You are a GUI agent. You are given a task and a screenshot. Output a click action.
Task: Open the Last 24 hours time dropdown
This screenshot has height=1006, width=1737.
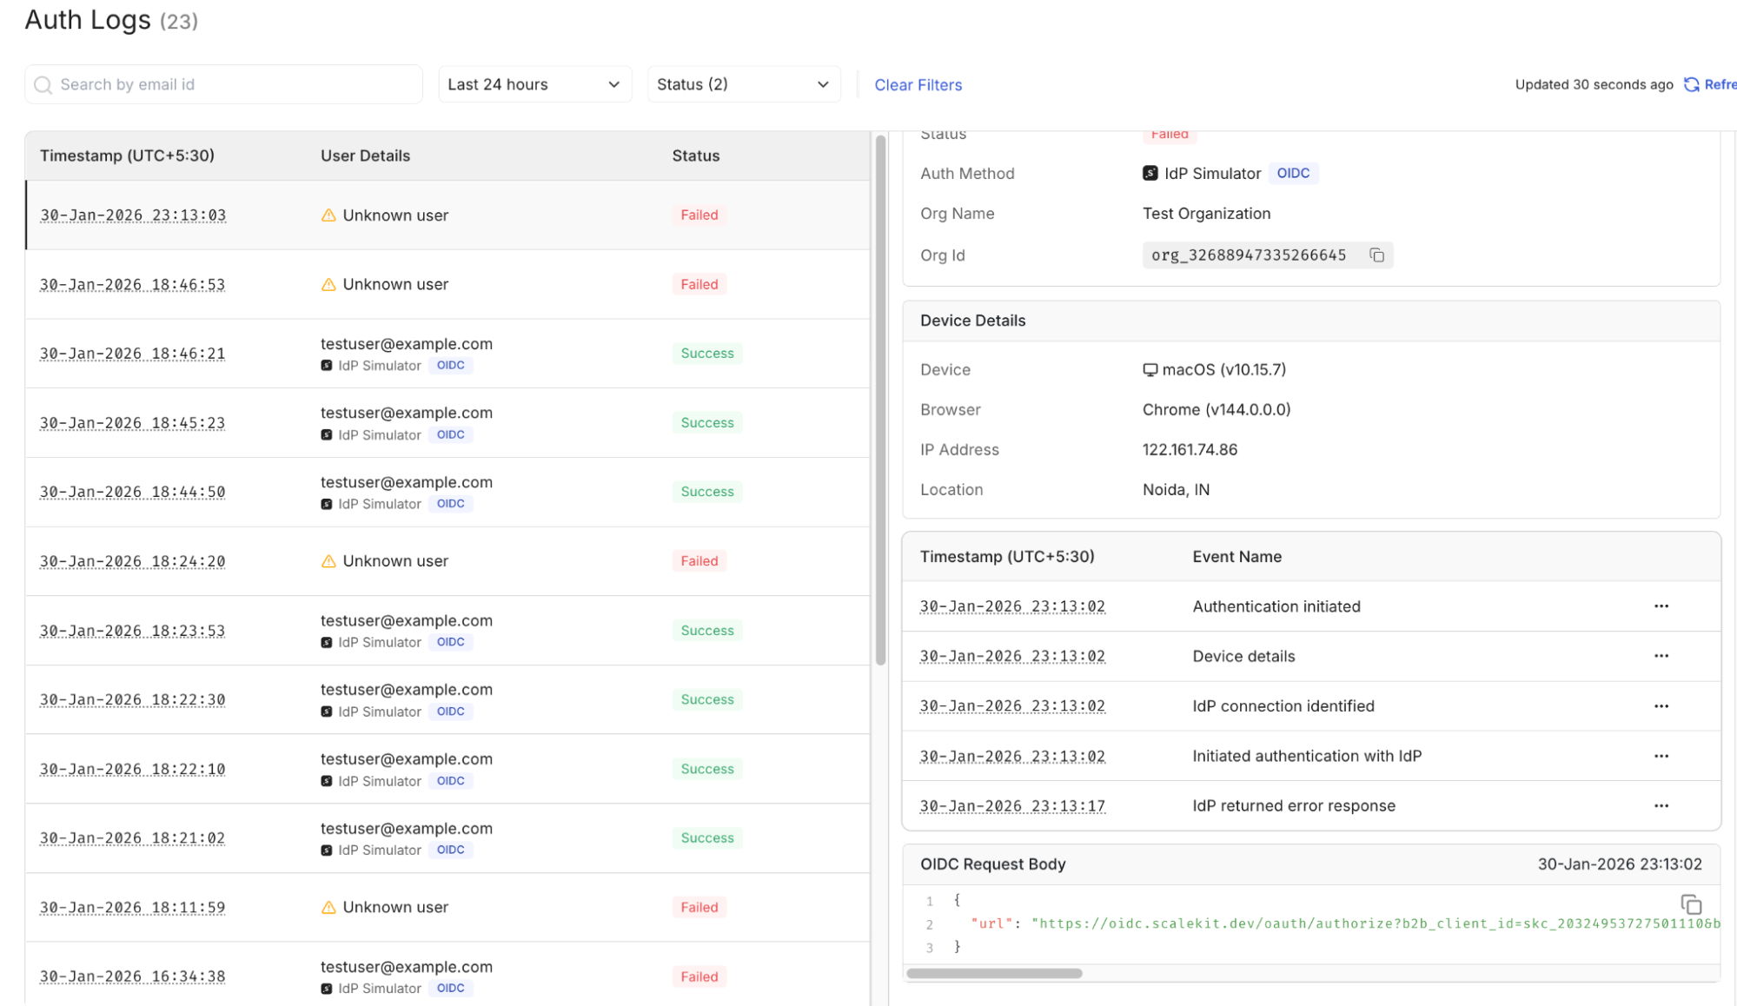pos(534,84)
